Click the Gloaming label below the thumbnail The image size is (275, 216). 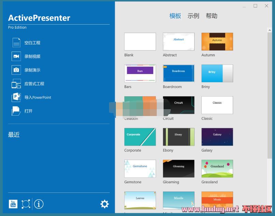click(x=171, y=182)
